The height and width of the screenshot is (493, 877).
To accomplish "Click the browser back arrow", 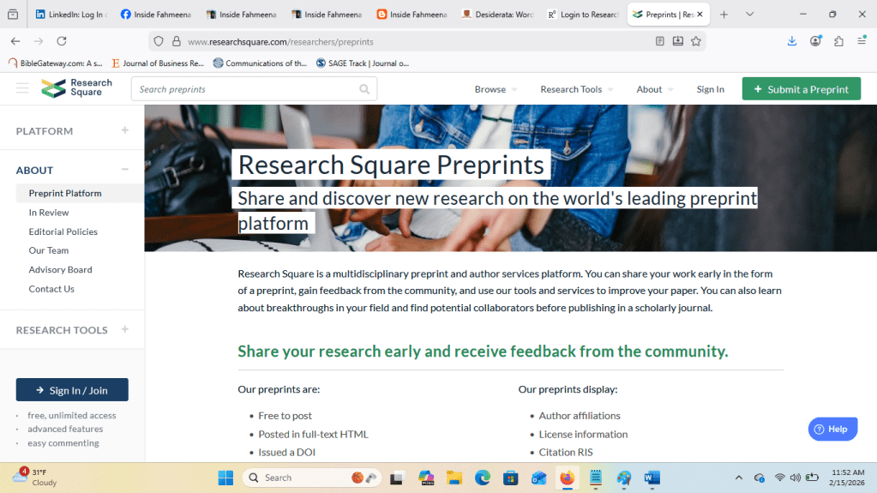I will pos(15,41).
